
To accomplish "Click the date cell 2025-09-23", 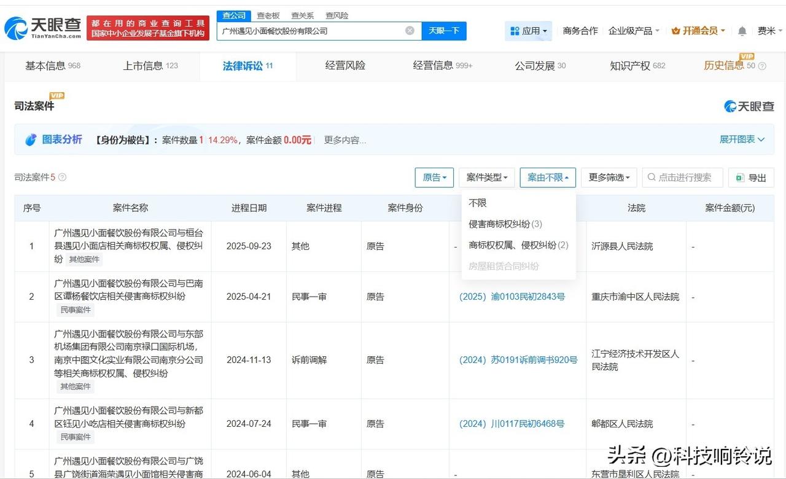I will pos(249,246).
